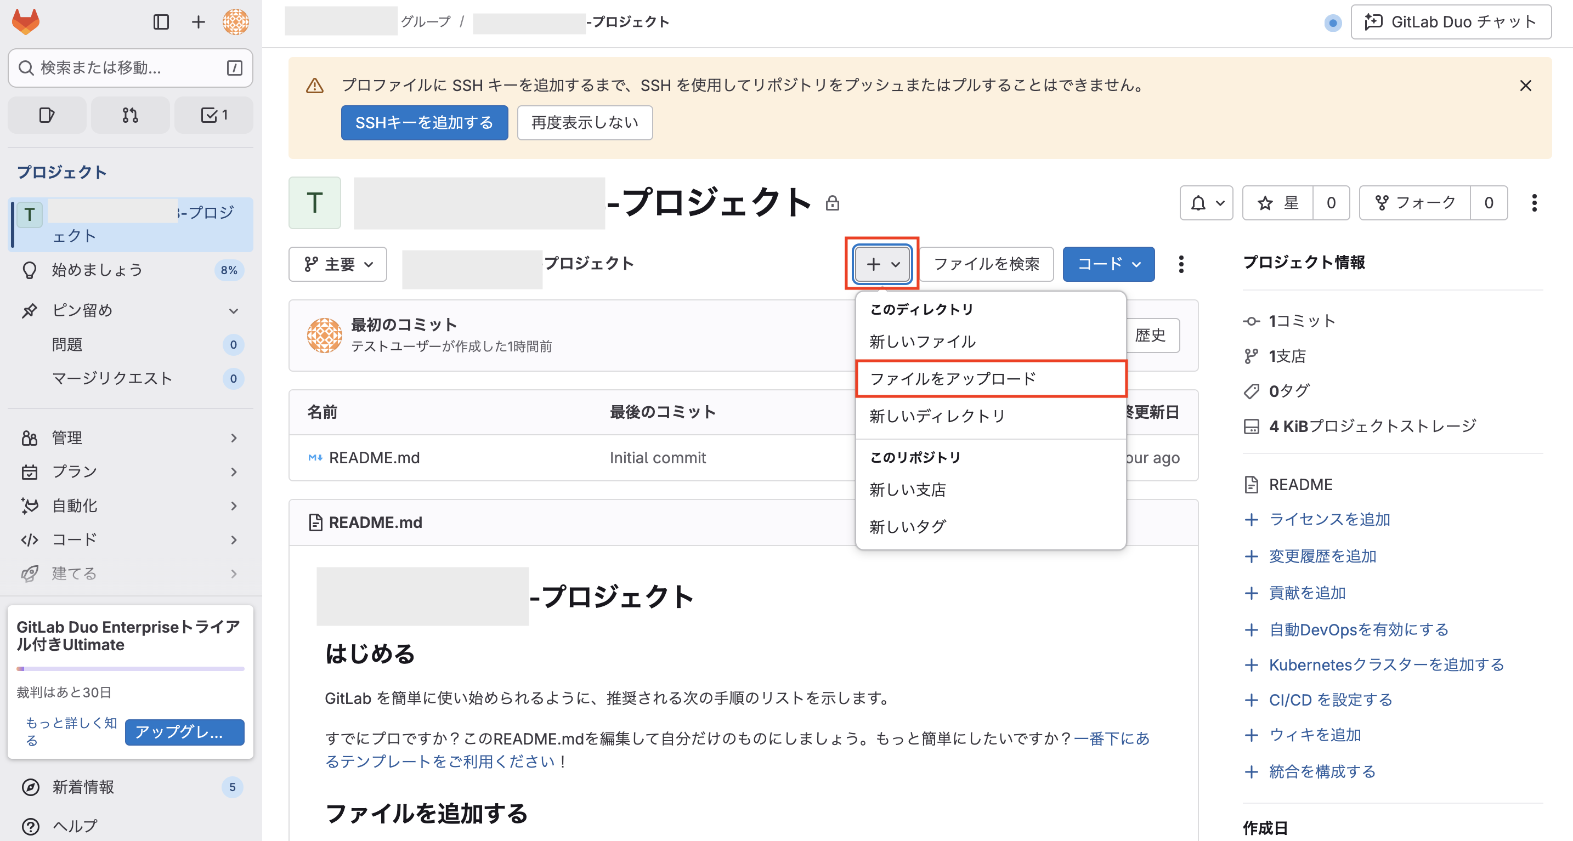This screenshot has width=1573, height=841.
Task: Click 変更履歴を追加 link
Action: [x=1310, y=556]
